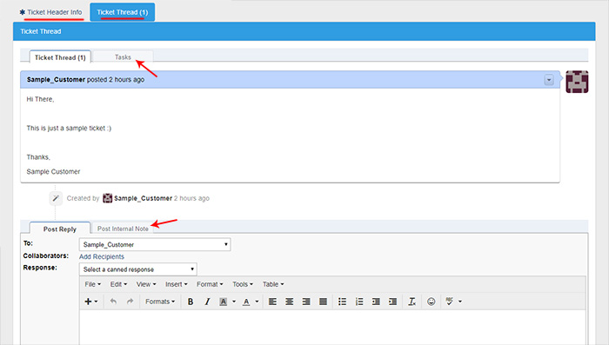Click Sample_Customer name in thread header
609x345 pixels.
[56, 80]
